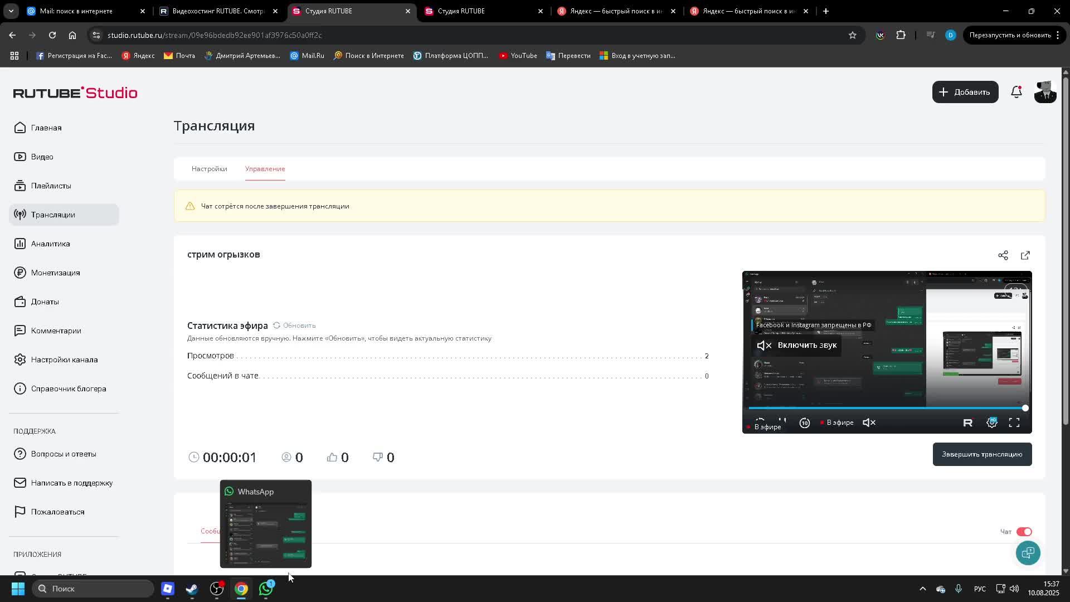Open player quality settings gear
This screenshot has height=602, width=1070.
point(992,423)
